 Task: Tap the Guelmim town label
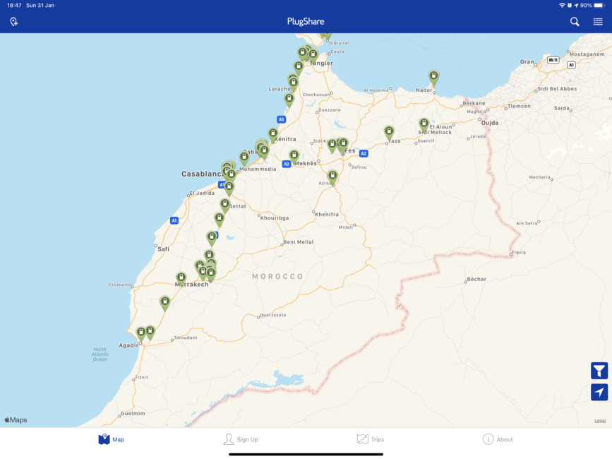click(x=133, y=413)
